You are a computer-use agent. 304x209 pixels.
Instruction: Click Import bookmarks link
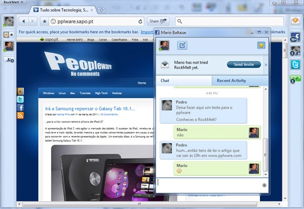pyautogui.click(x=147, y=32)
